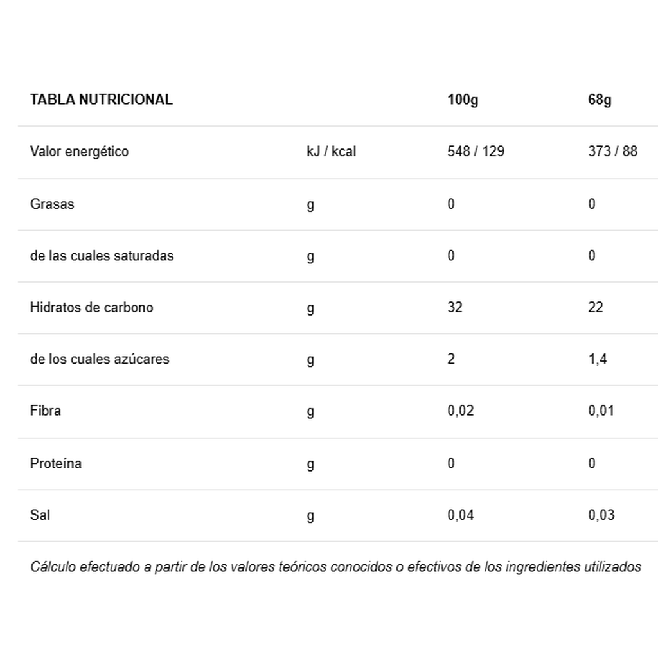Select the 68g column header

[600, 100]
